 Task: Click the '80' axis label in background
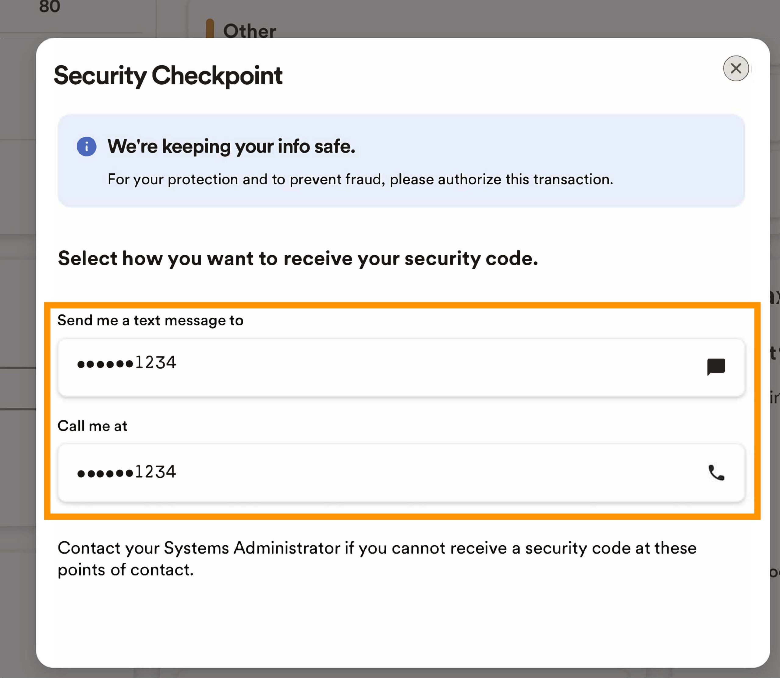point(50,6)
